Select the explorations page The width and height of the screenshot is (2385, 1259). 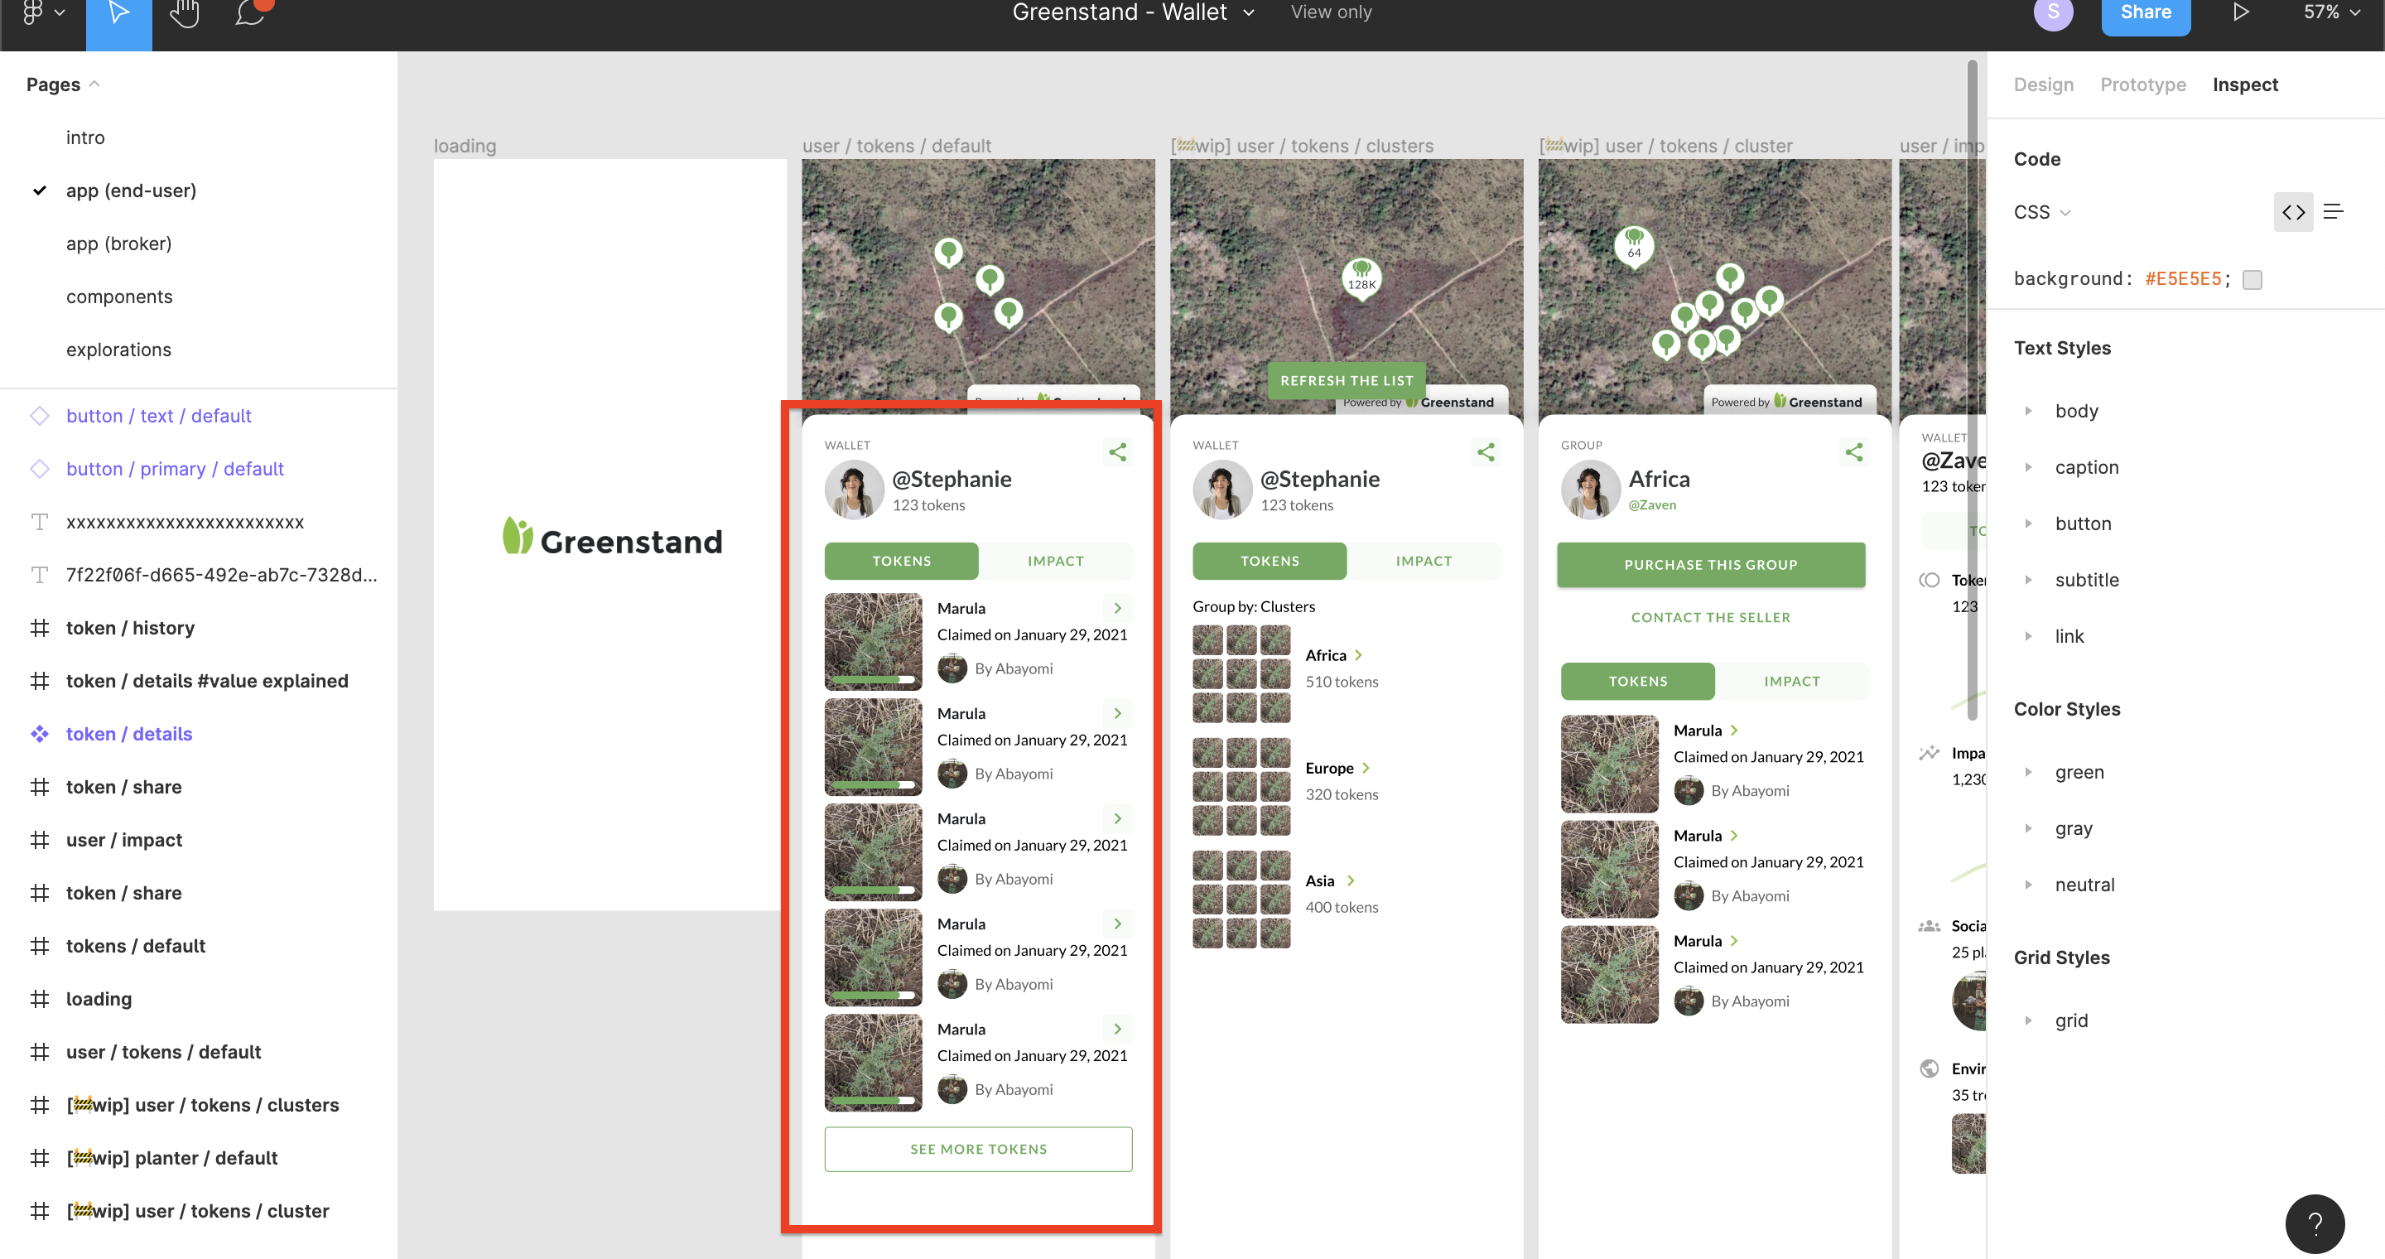[118, 349]
